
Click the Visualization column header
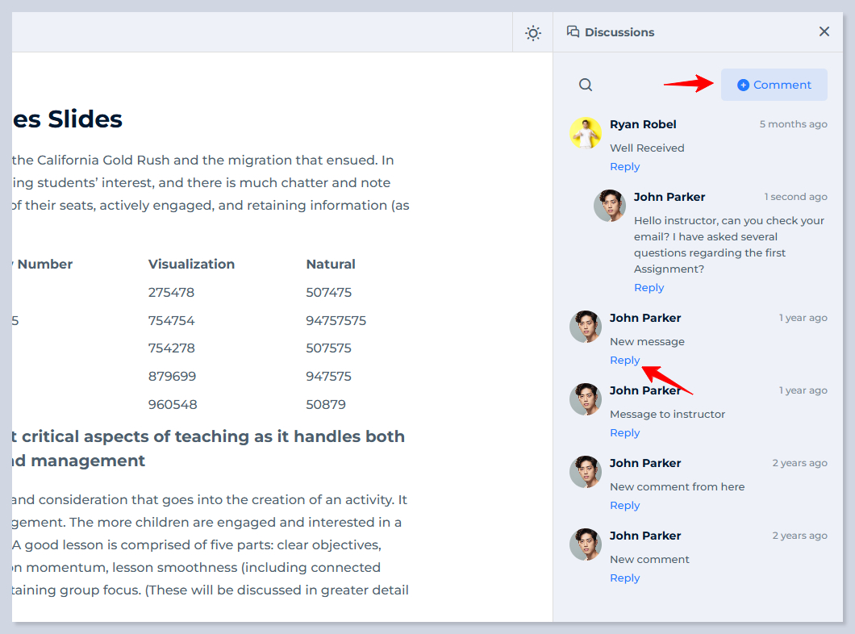[x=191, y=264]
